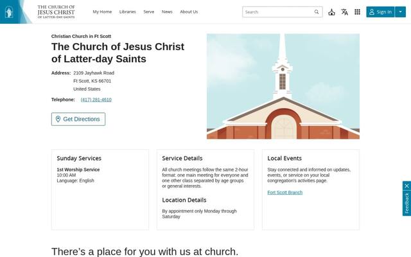Click the Sign In button
The width and height of the screenshot is (411, 257).
tap(380, 12)
